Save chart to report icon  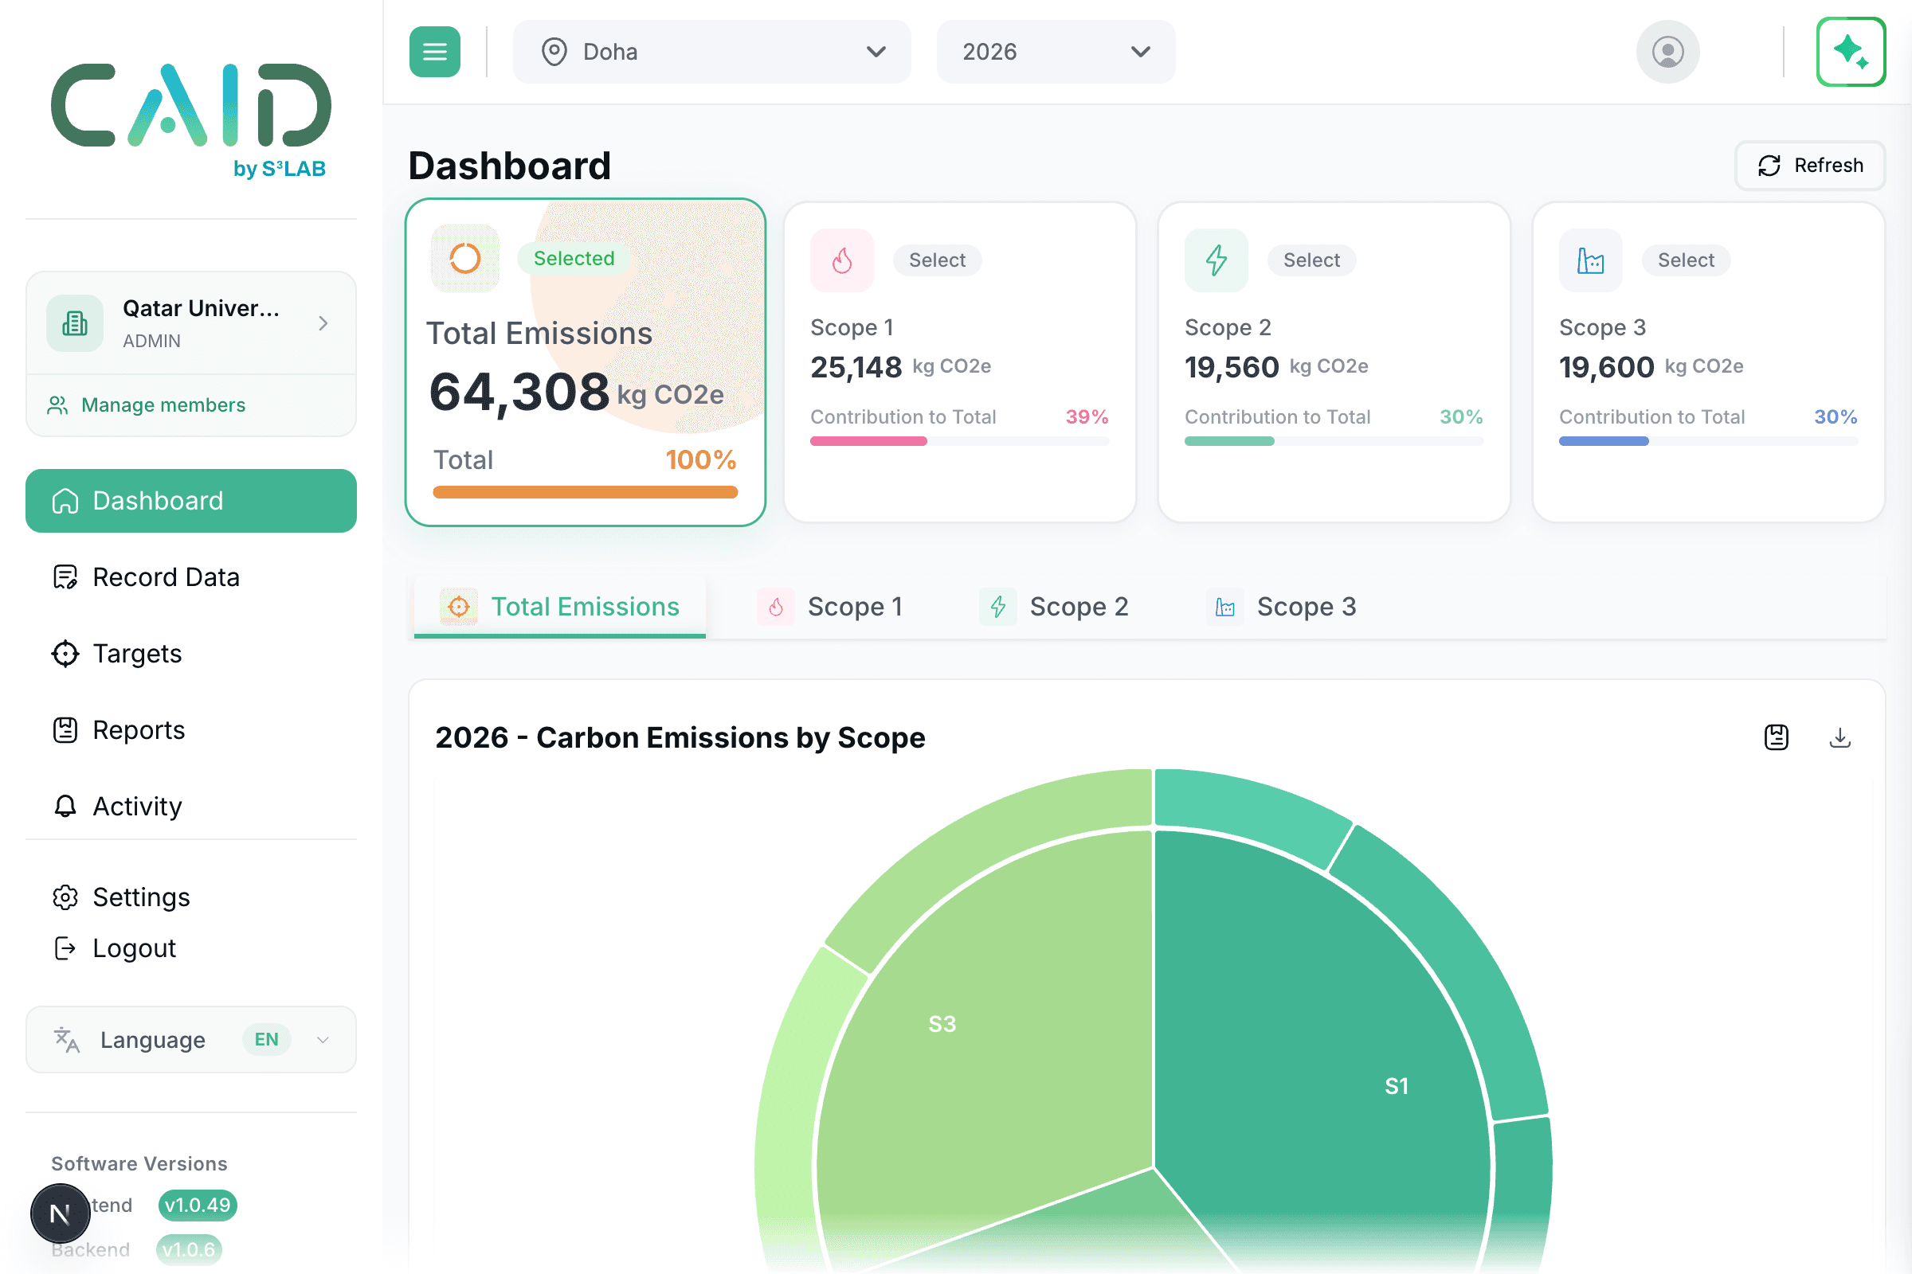[1777, 737]
